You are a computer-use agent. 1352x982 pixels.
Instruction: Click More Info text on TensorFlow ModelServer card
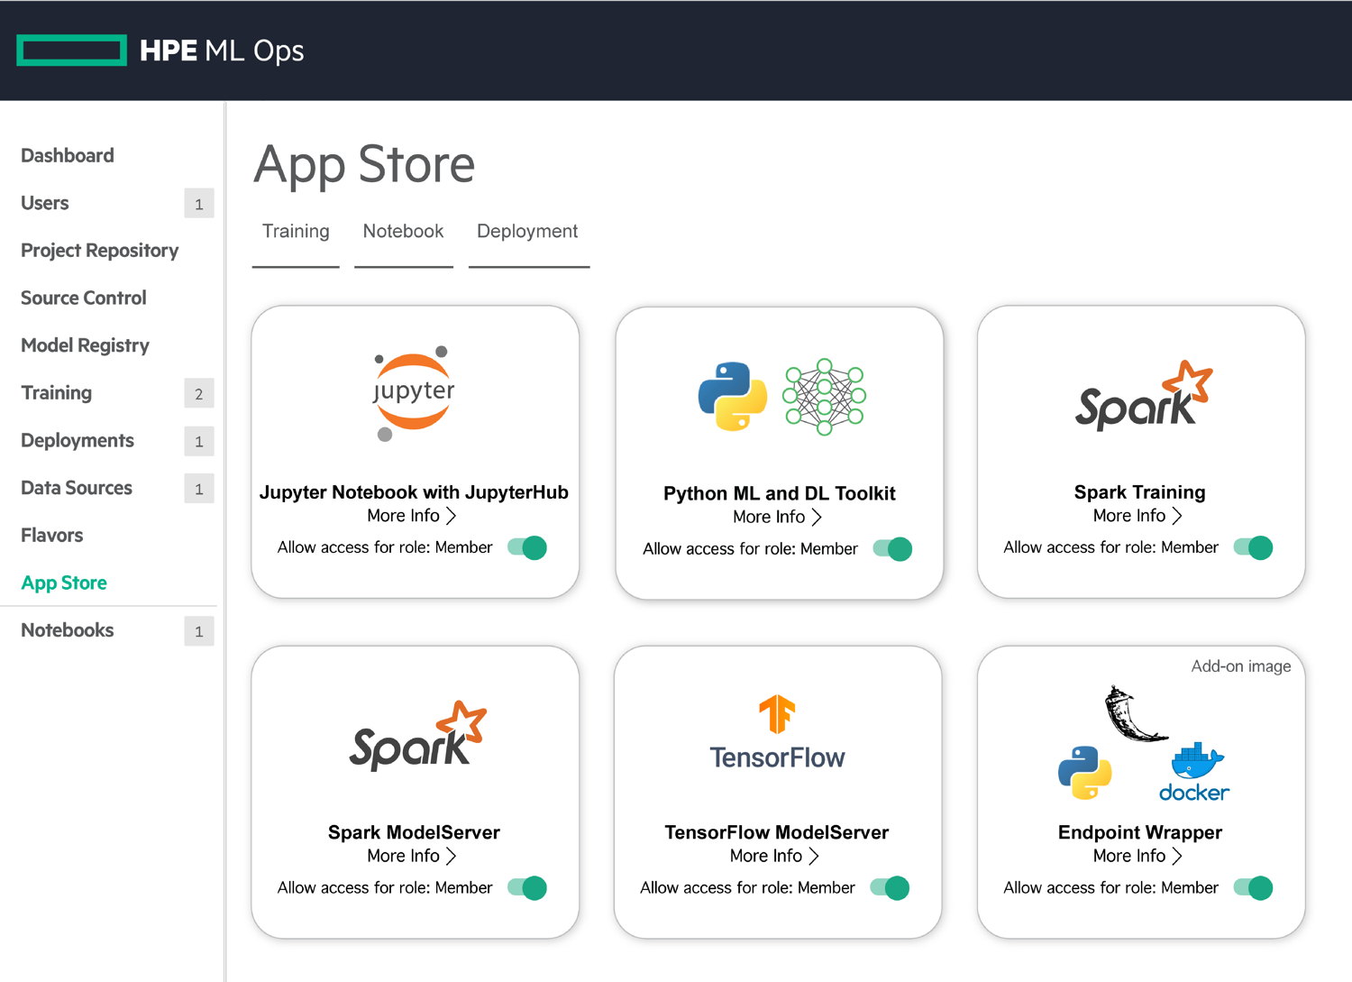[766, 856]
